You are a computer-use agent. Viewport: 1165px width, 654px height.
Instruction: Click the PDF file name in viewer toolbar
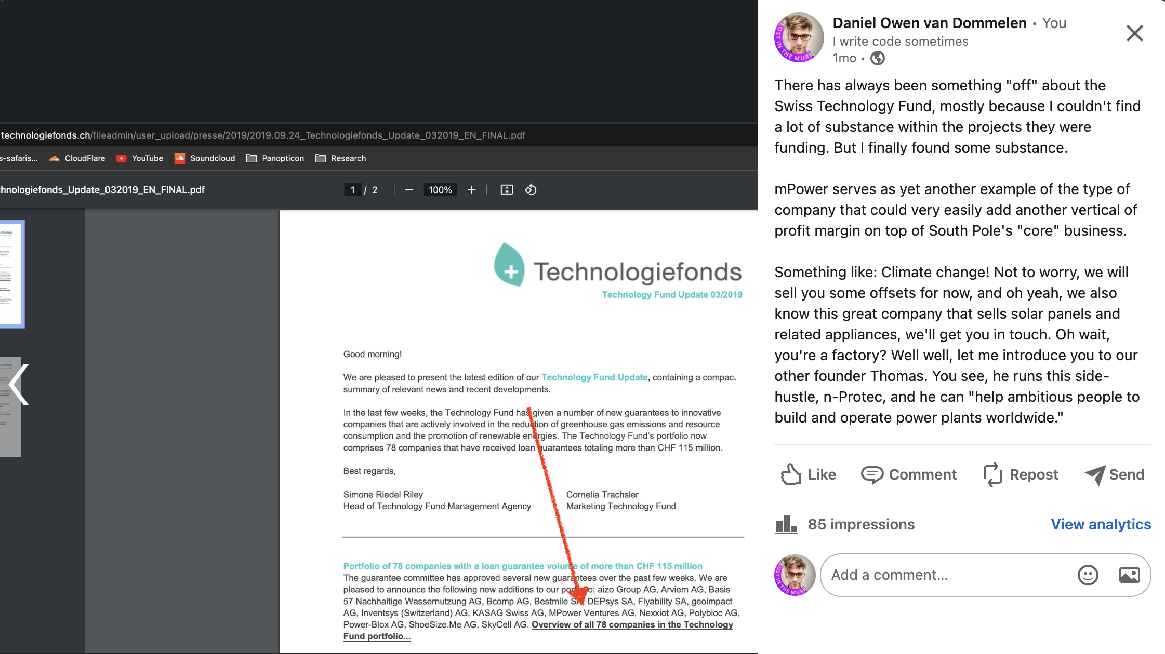click(102, 190)
